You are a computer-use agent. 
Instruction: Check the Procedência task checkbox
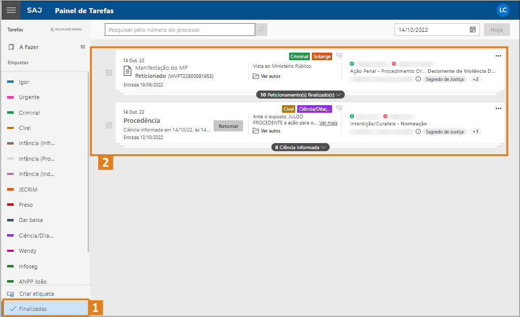point(109,125)
